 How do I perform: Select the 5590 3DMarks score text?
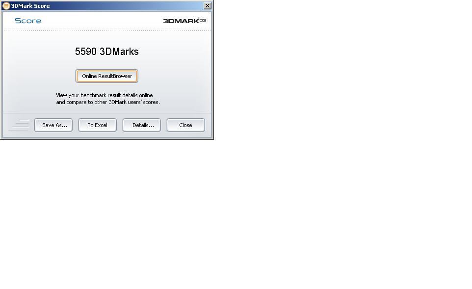(107, 52)
